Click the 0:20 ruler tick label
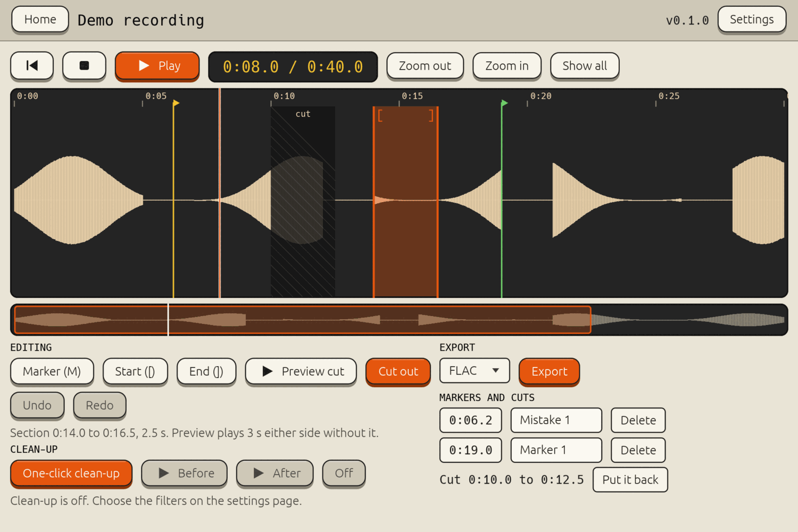The height and width of the screenshot is (532, 798). pyautogui.click(x=541, y=96)
